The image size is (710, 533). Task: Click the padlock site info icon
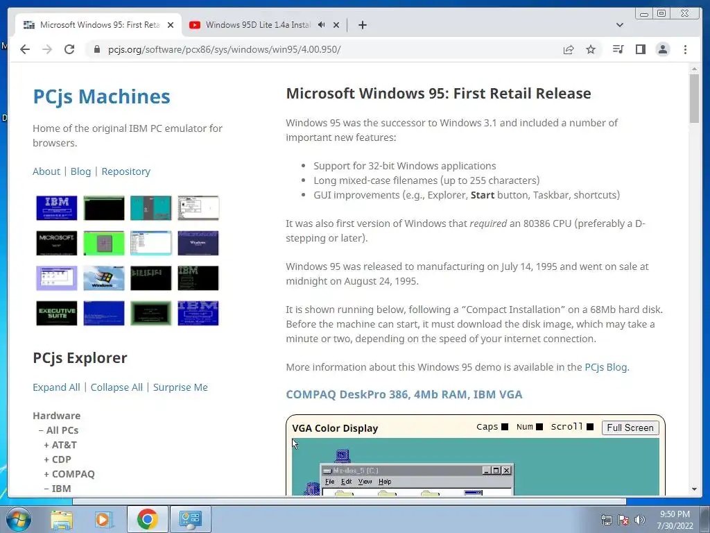coord(96,49)
